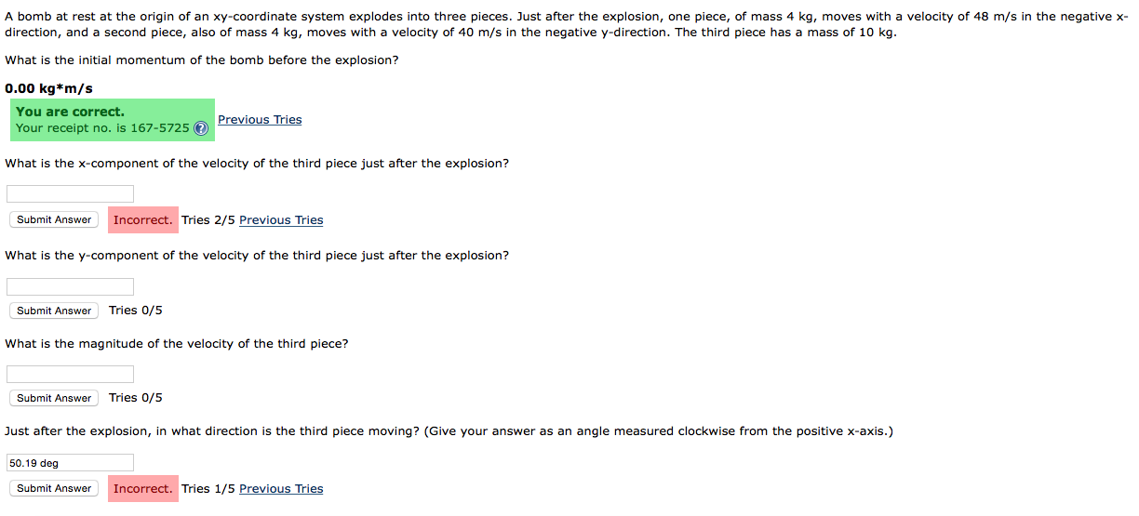Click the Tries 0/5 counter for magnitude
Image resolution: width=1139 pixels, height=516 pixels.
tap(136, 398)
